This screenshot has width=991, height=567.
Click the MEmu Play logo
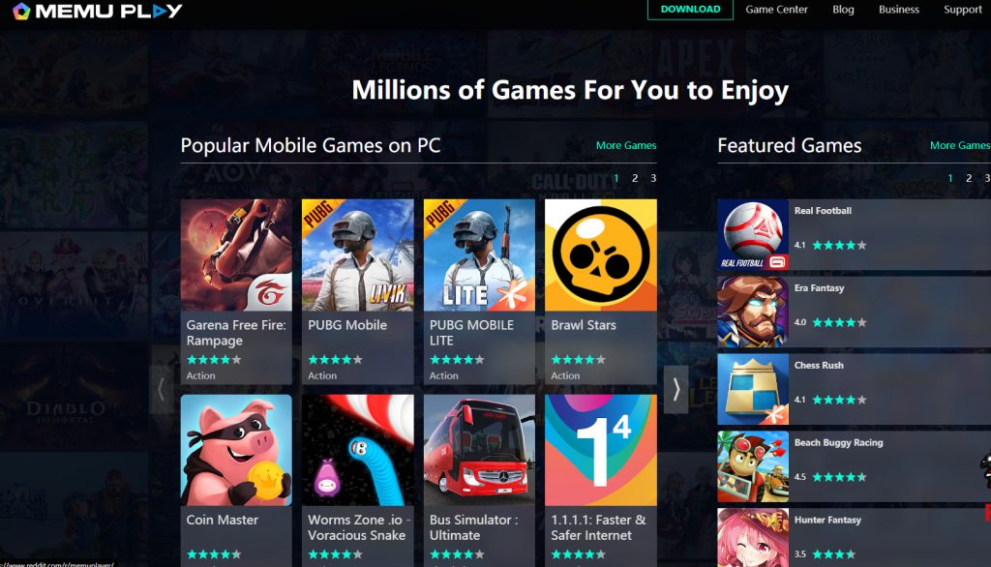pos(98,11)
